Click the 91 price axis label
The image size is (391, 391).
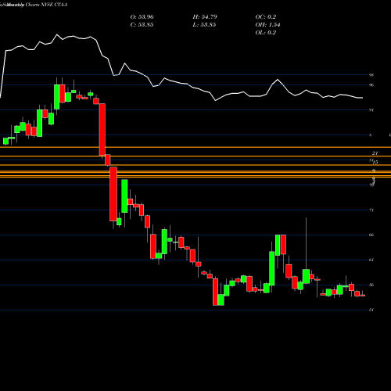point(371,110)
